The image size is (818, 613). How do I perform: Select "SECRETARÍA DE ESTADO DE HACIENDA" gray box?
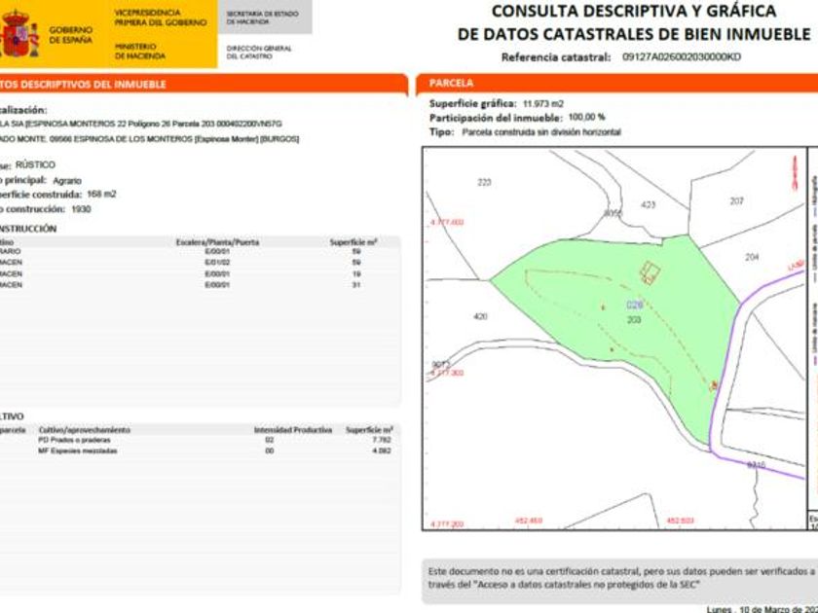coord(265,18)
